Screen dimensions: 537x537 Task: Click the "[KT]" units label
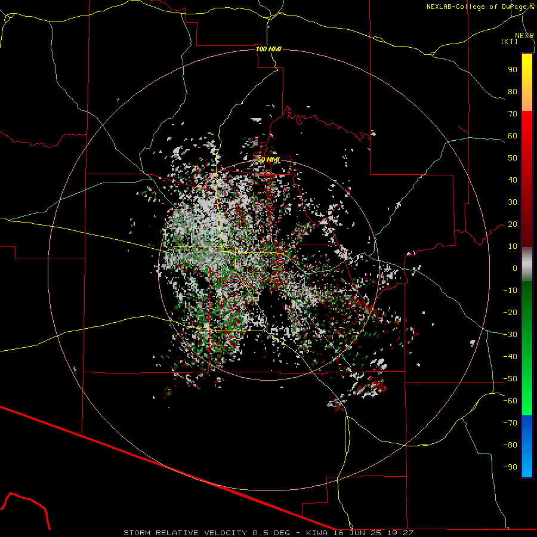tap(509, 41)
